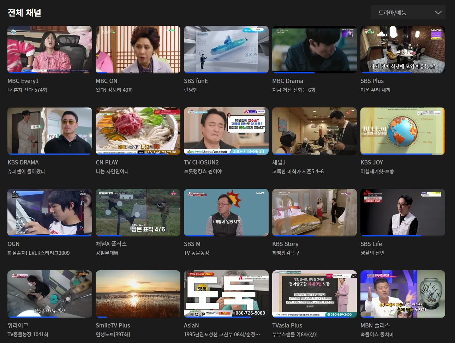Play the OGN 스타리그 thumbnail

[49, 212]
